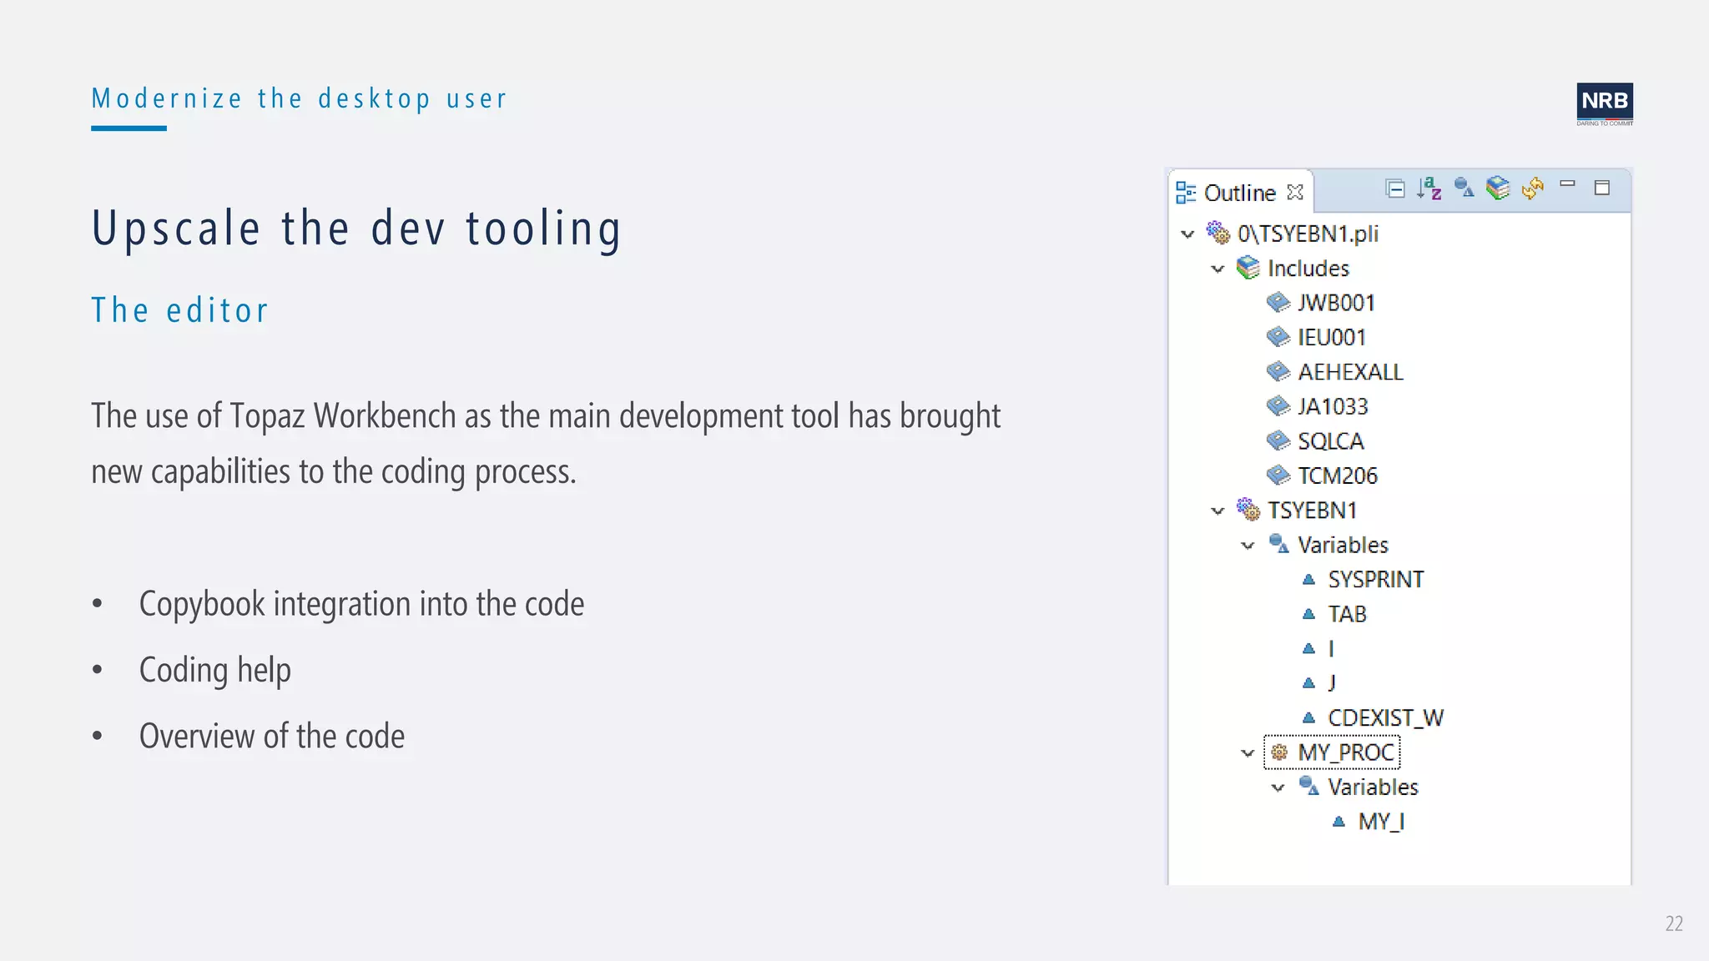Collapse the MY_PROC node
The width and height of the screenshot is (1709, 961).
pyautogui.click(x=1248, y=753)
